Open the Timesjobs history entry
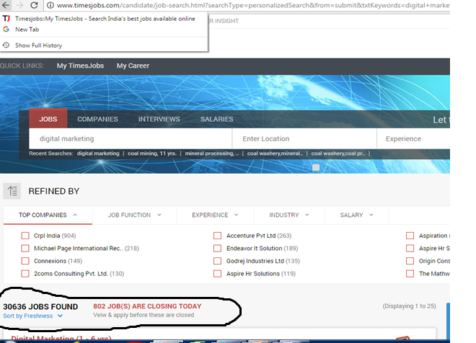This screenshot has height=343, width=476. pyautogui.click(x=104, y=19)
